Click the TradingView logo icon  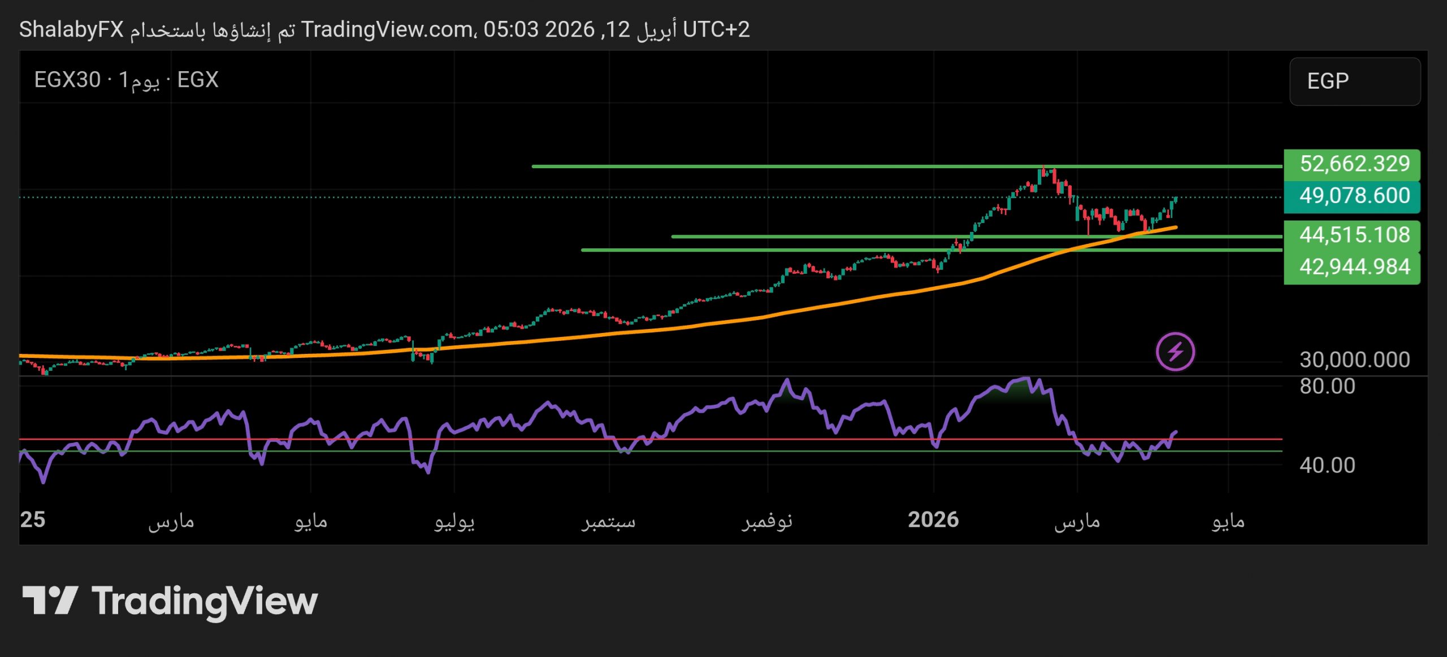(x=50, y=600)
